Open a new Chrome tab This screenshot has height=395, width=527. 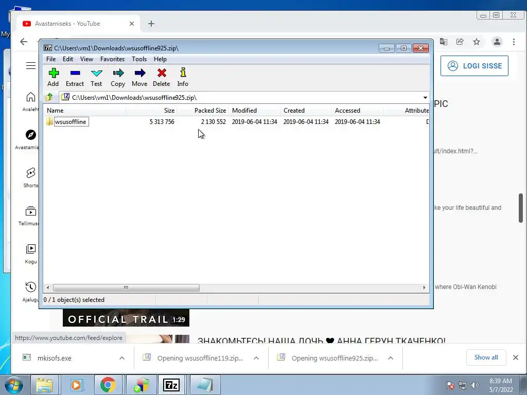(x=151, y=24)
